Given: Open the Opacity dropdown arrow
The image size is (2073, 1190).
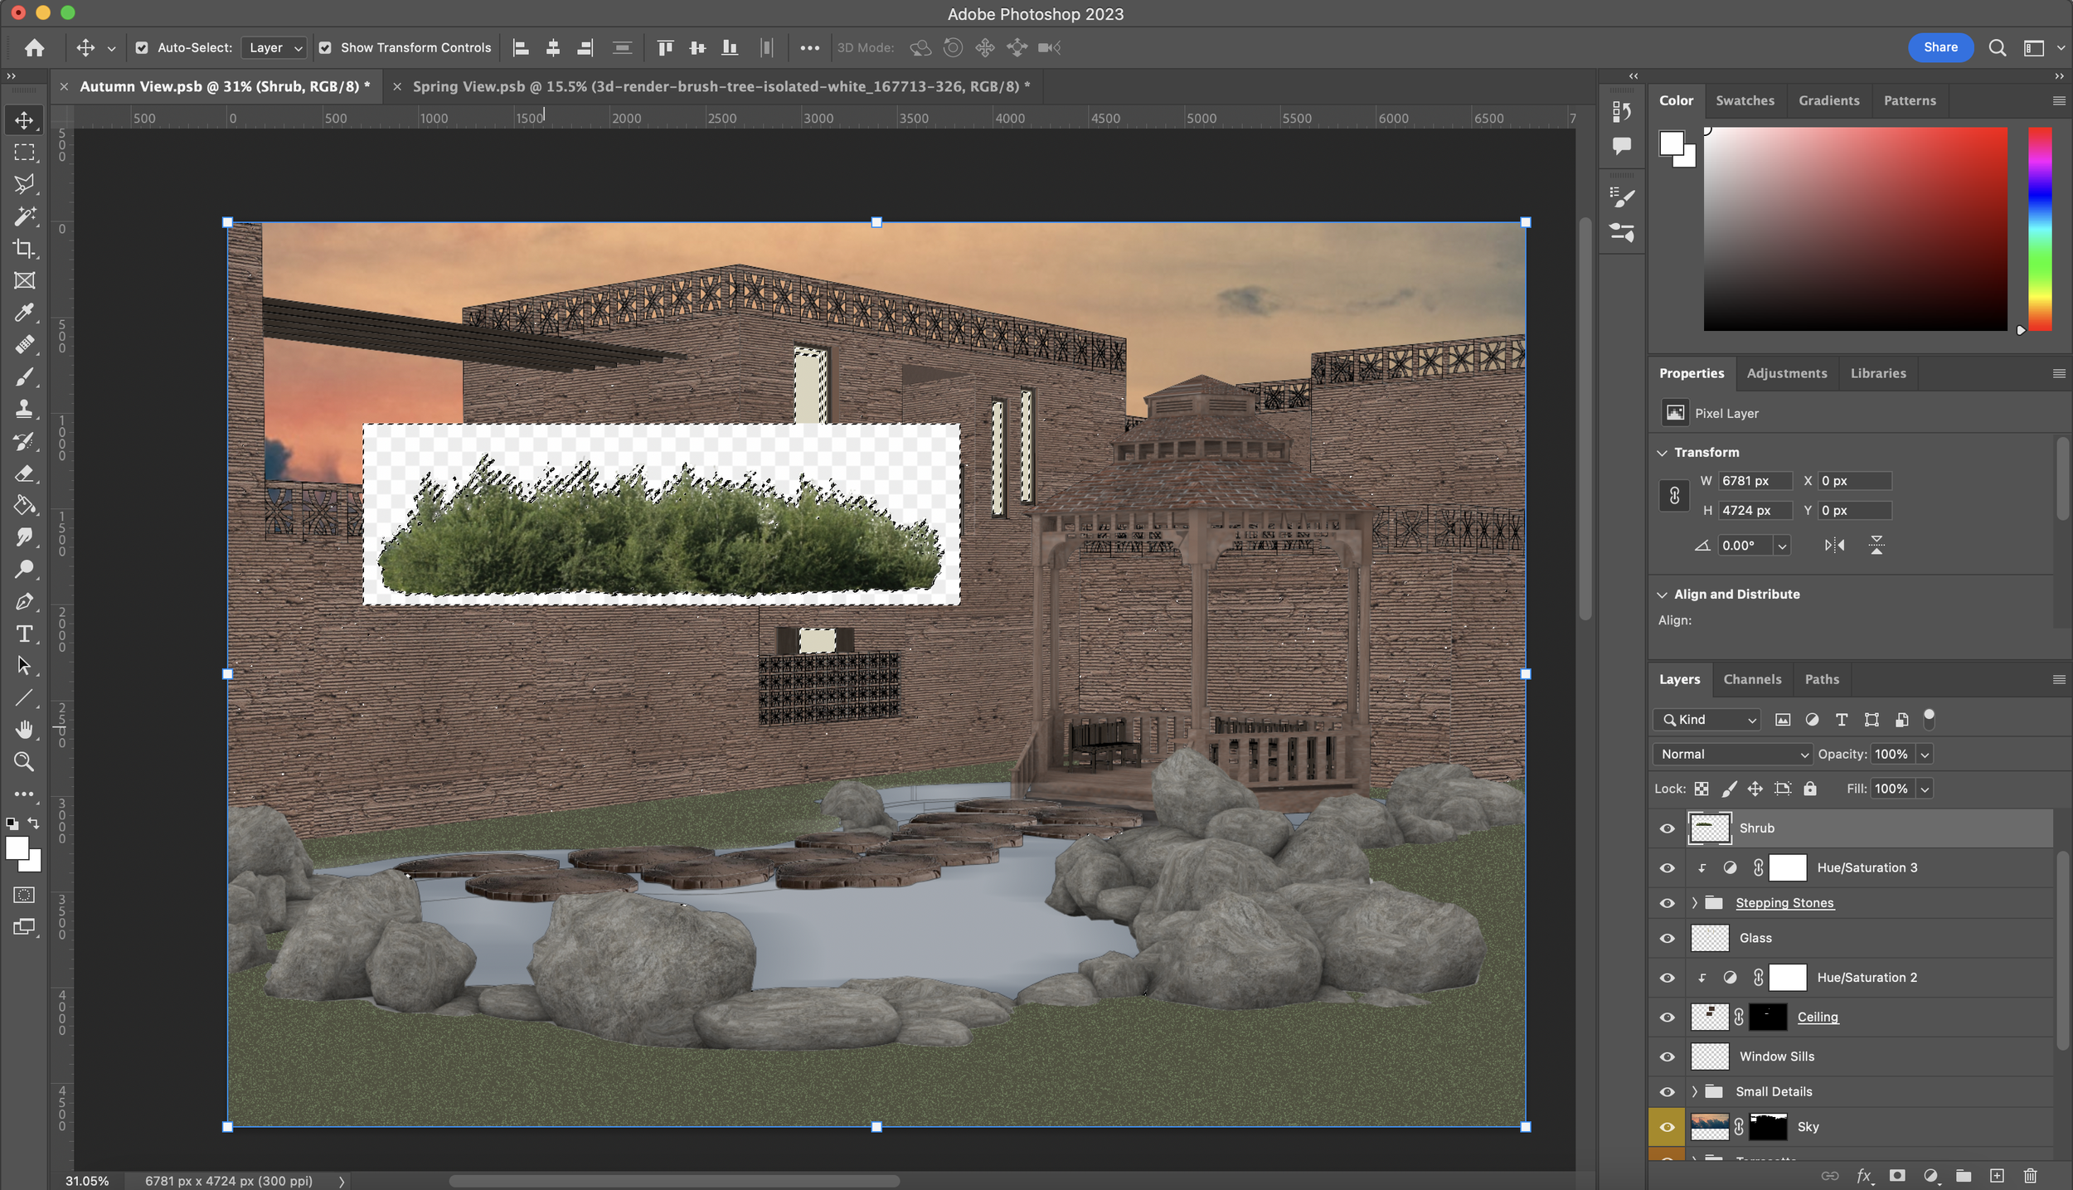Looking at the screenshot, I should (1925, 755).
